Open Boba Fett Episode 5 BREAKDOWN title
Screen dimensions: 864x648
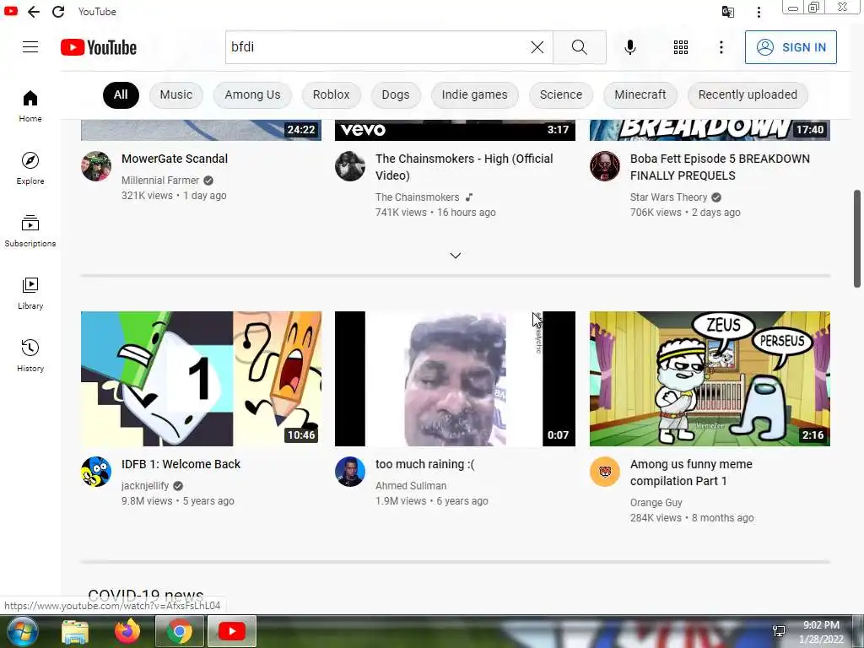720,167
